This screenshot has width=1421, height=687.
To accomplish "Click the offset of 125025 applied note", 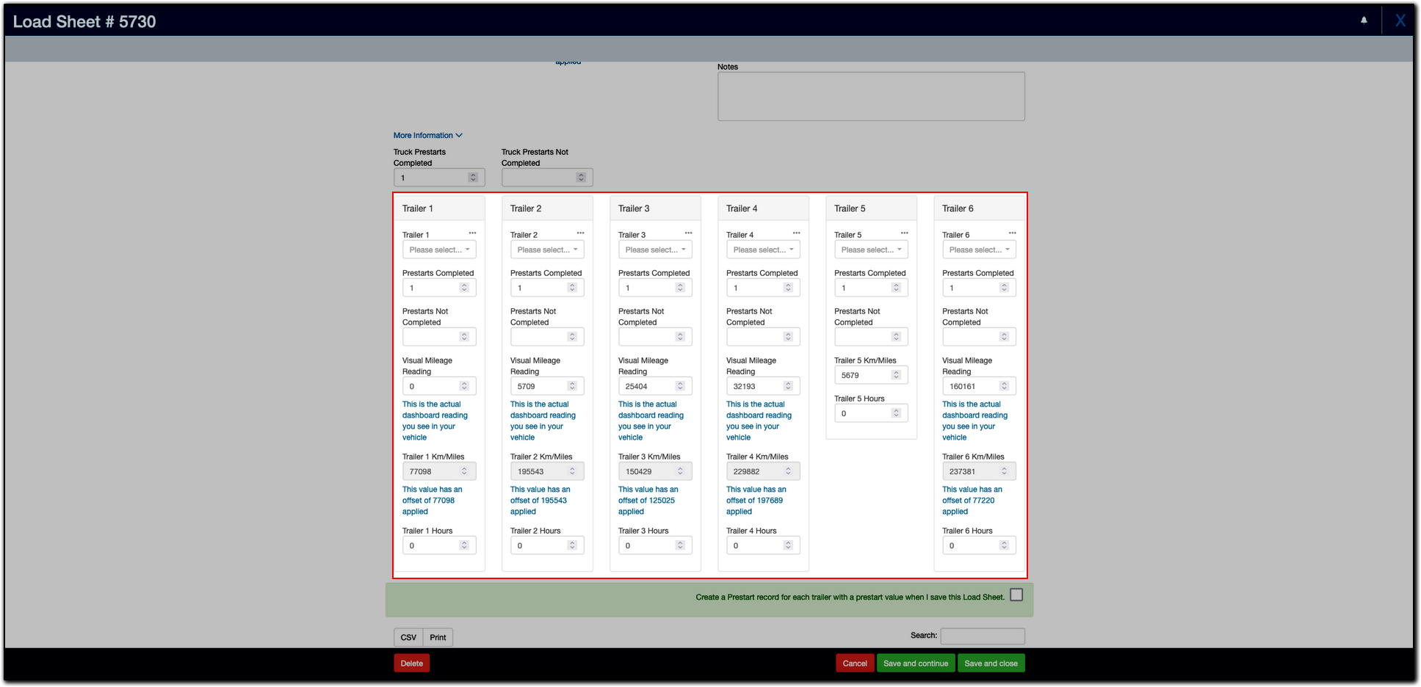I will [x=648, y=501].
